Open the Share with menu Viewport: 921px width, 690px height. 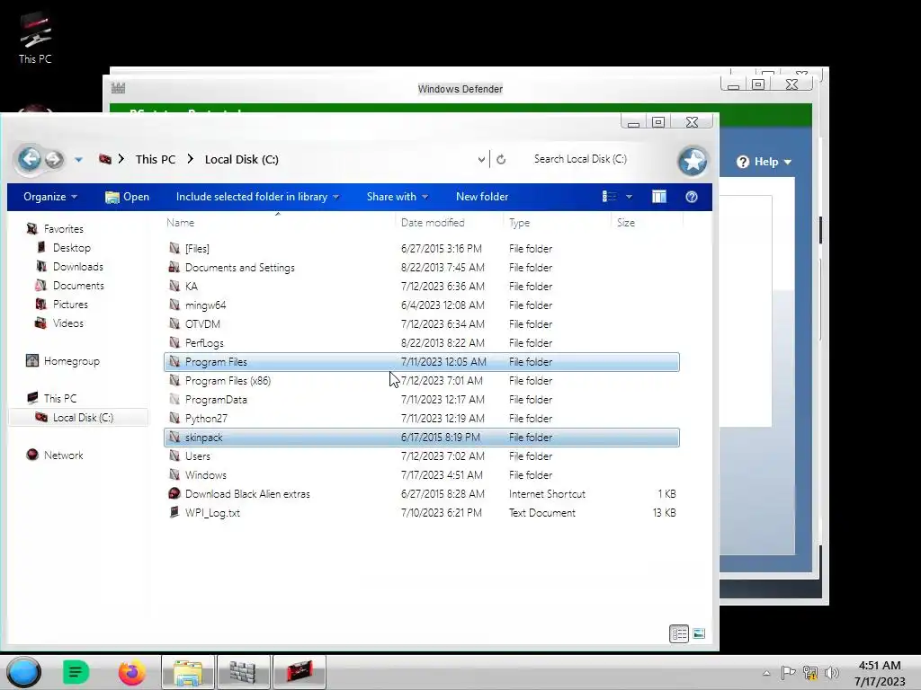[397, 197]
